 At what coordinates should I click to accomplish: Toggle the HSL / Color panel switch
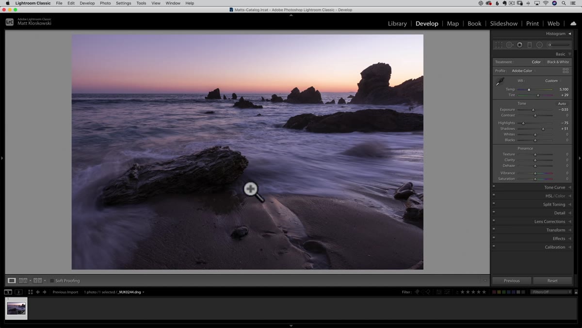[x=494, y=195]
